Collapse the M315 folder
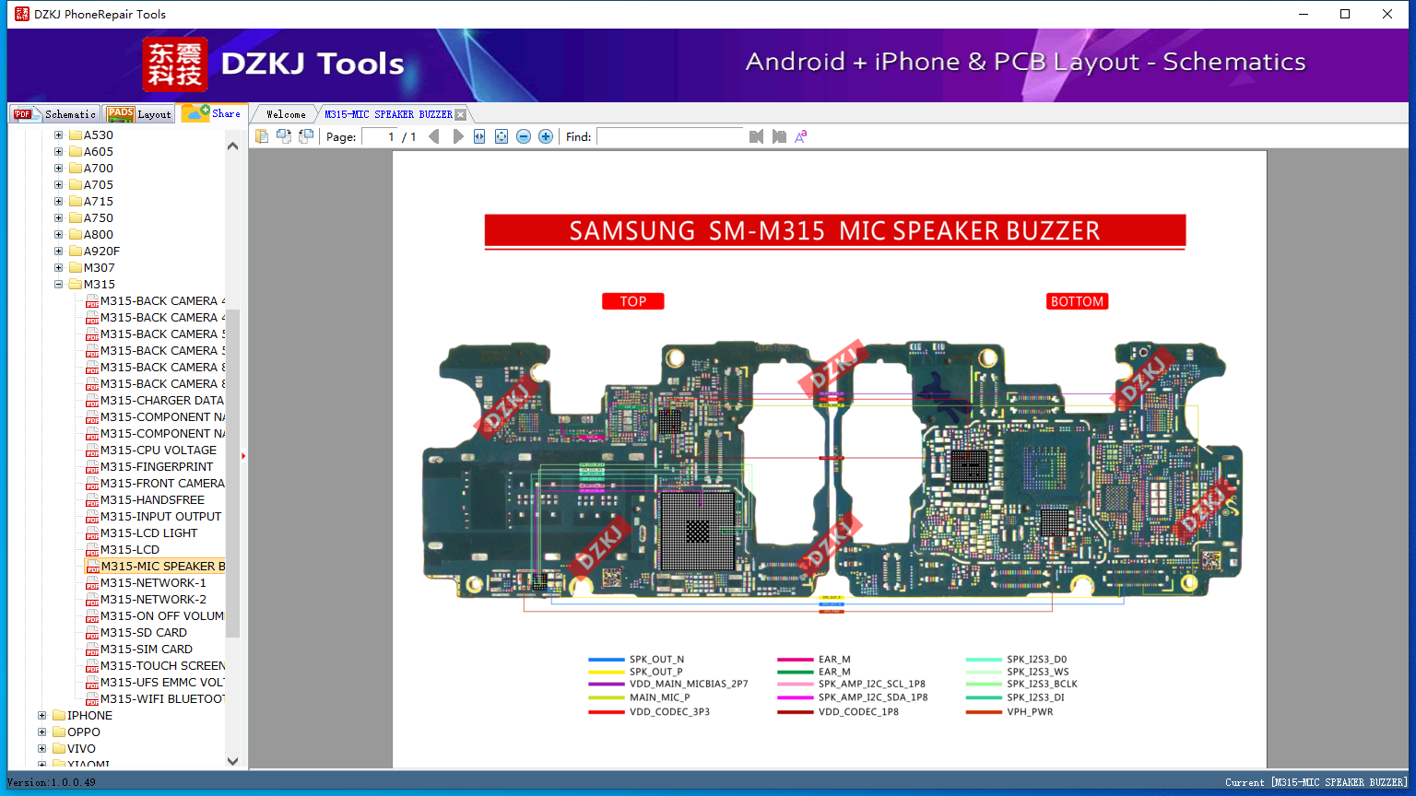 pos(58,285)
